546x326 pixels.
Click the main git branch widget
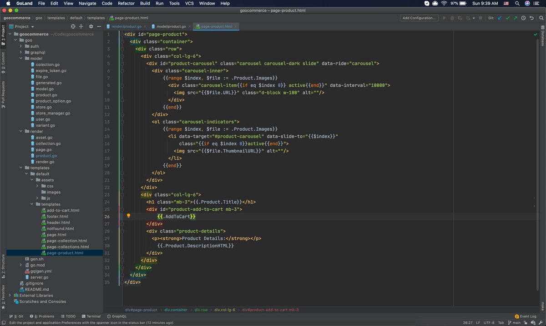pos(514,322)
